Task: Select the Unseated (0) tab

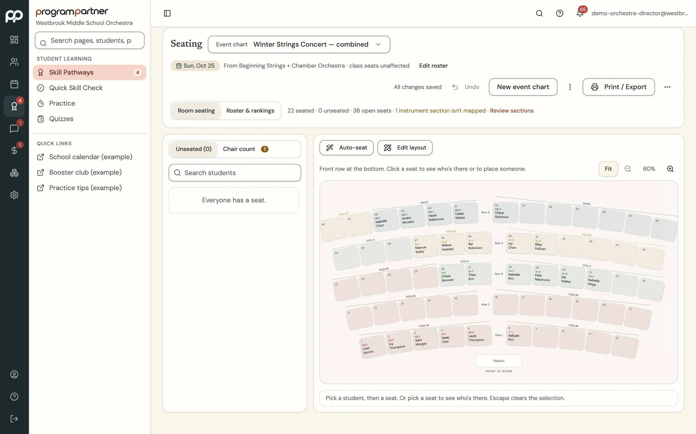Action: (193, 149)
